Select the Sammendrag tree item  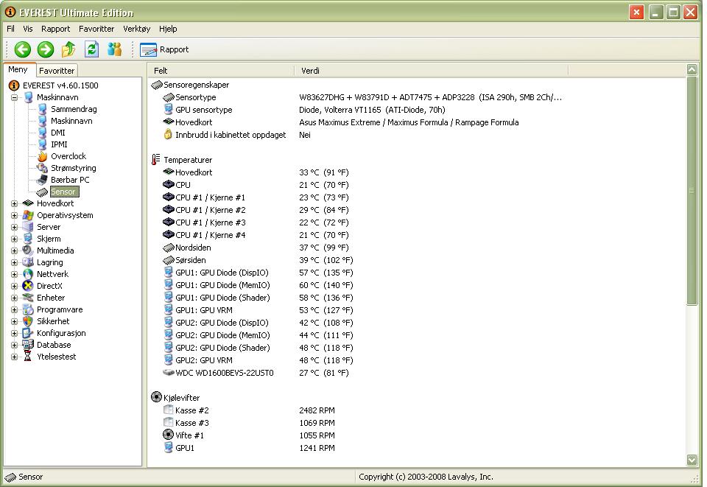[74, 109]
